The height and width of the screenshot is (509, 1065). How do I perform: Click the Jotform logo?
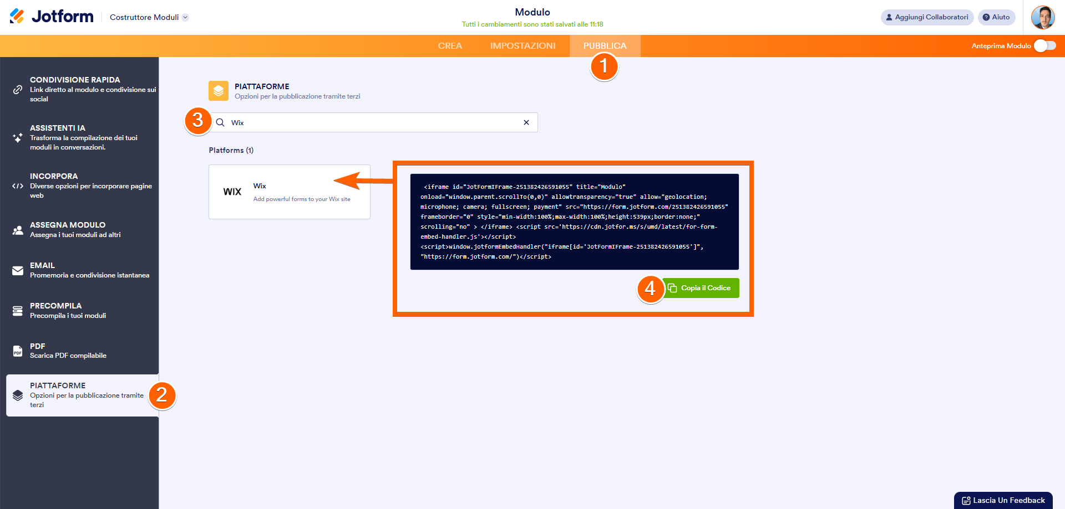click(x=52, y=17)
